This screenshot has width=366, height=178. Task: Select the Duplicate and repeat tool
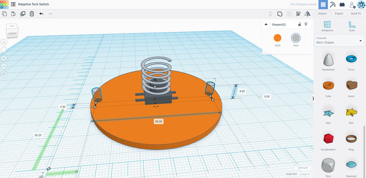[23, 13]
